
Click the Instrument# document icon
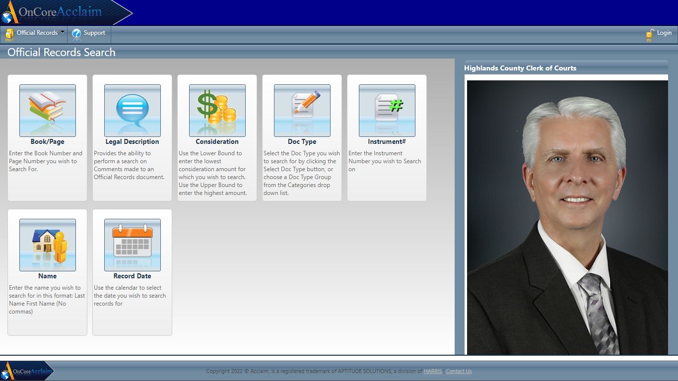click(387, 110)
